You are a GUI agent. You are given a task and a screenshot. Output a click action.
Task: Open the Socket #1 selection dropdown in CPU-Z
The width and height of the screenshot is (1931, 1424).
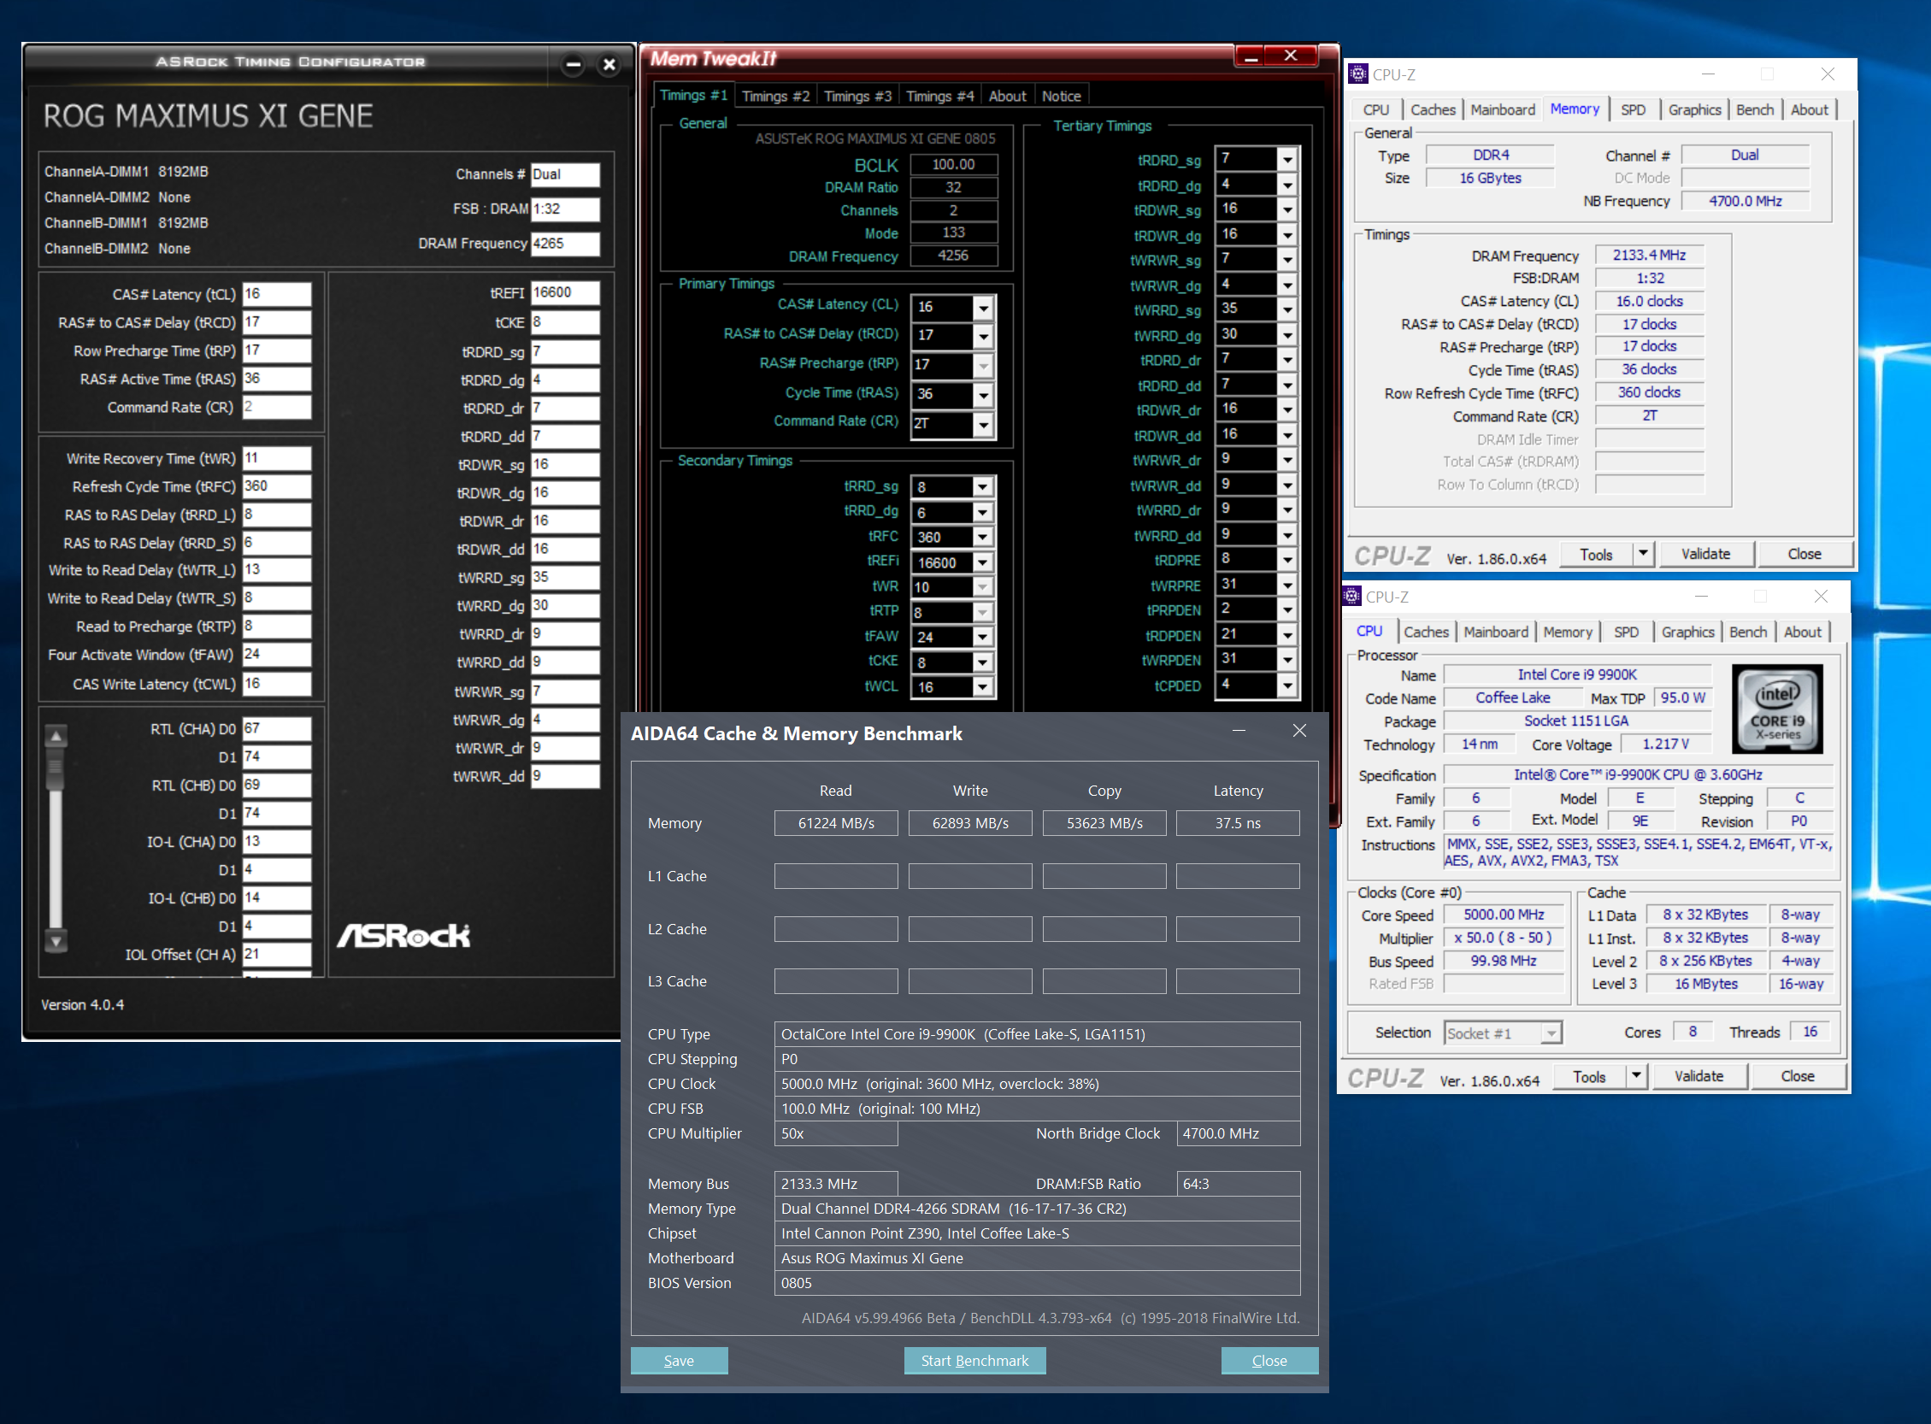(1551, 1033)
